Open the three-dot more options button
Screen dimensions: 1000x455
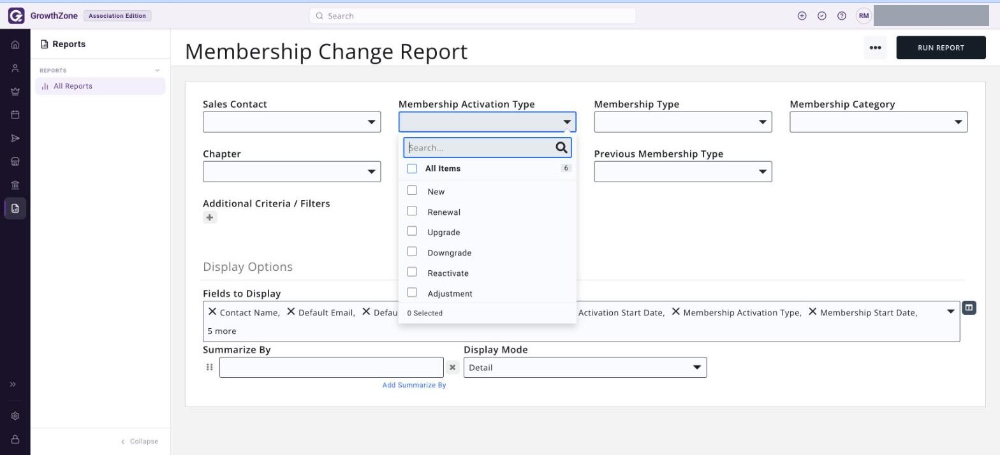(875, 48)
